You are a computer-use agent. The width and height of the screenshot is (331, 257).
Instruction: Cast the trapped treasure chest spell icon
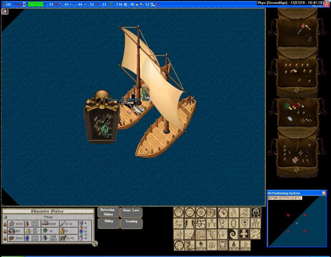click(212, 212)
